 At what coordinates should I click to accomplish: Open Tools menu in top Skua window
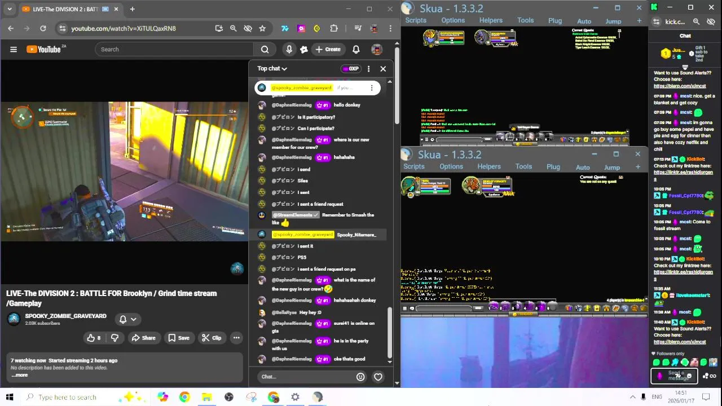[x=525, y=20]
